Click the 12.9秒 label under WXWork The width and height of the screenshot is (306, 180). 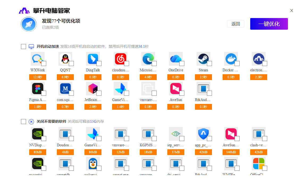[x=38, y=77]
